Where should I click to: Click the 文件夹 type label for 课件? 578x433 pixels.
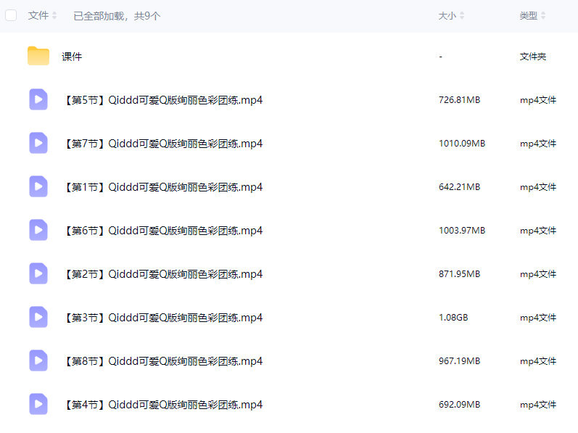533,57
